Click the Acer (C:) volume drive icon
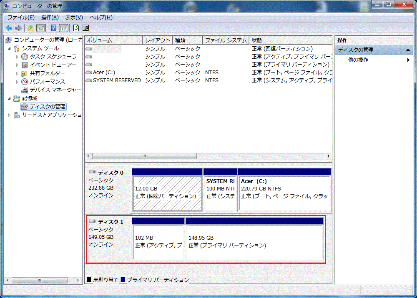The height and width of the screenshot is (298, 417). (x=88, y=73)
